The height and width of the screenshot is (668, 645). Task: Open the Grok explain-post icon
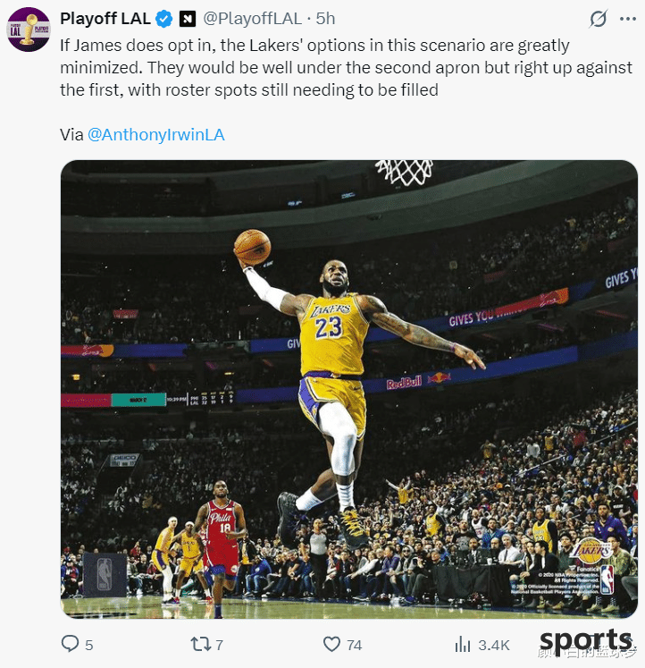click(599, 19)
